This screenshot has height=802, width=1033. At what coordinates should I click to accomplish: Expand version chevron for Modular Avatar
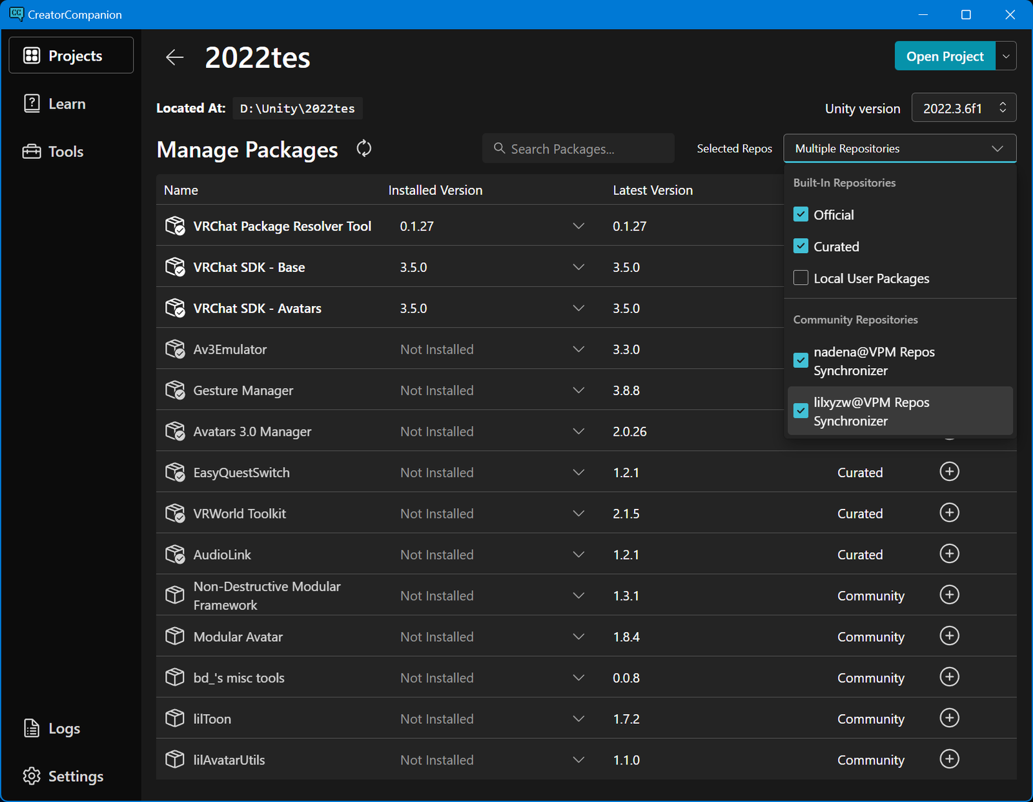pos(578,637)
